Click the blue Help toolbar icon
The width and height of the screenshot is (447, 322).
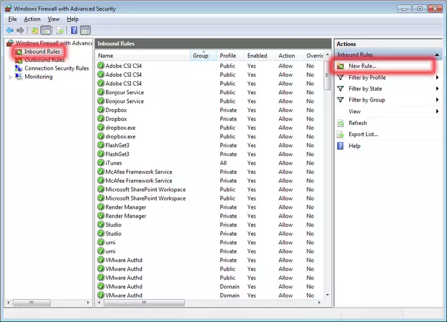click(74, 30)
